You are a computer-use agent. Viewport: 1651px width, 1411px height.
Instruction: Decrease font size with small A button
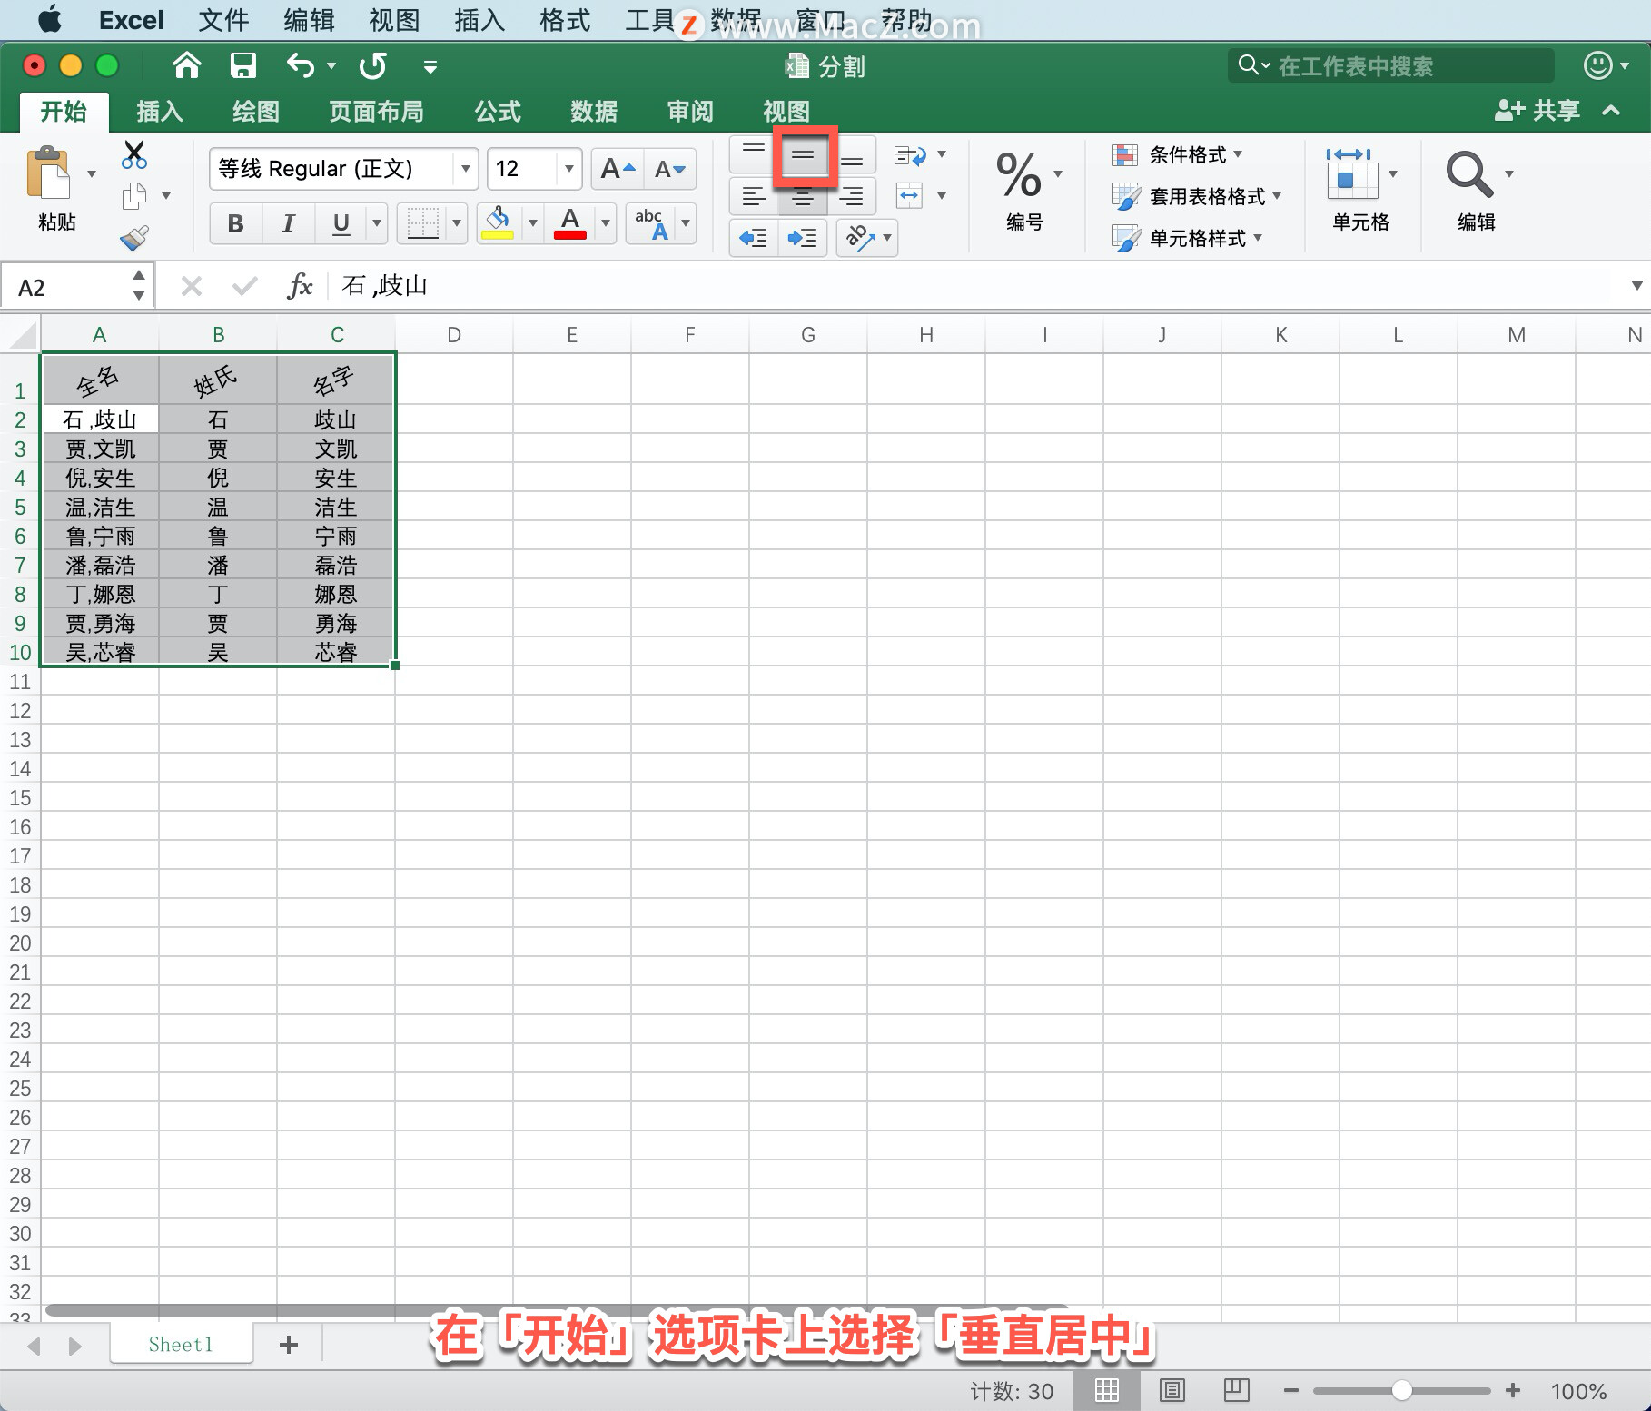pyautogui.click(x=670, y=169)
